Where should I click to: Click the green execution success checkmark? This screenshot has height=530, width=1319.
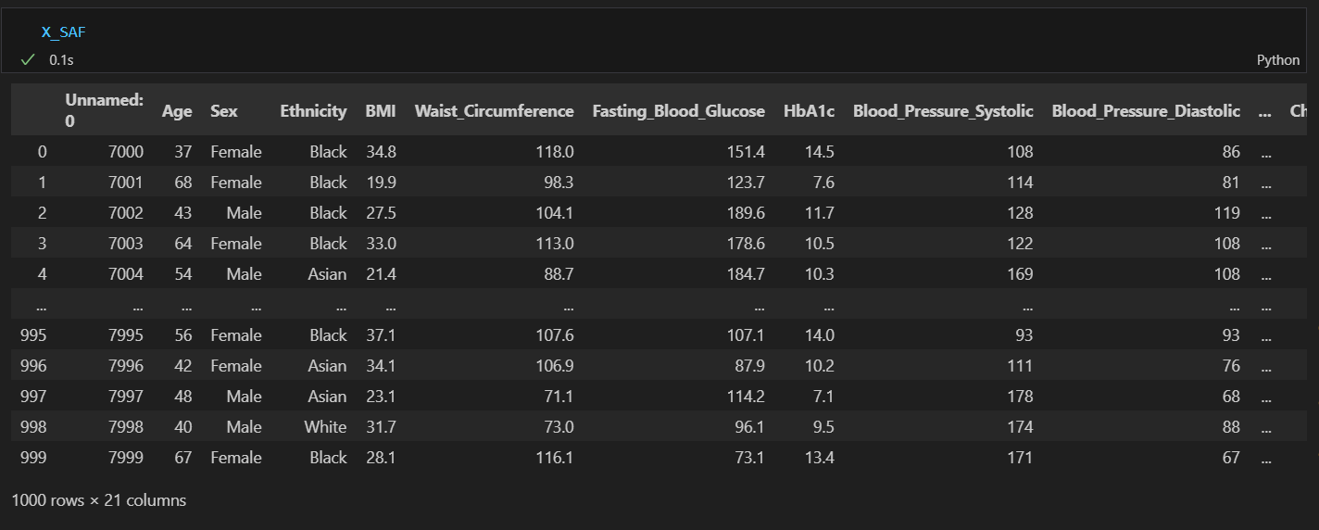[x=28, y=59]
